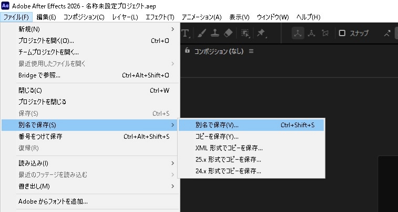
Task: Select 別名で保存(S) in File menu
Action: tap(90, 125)
